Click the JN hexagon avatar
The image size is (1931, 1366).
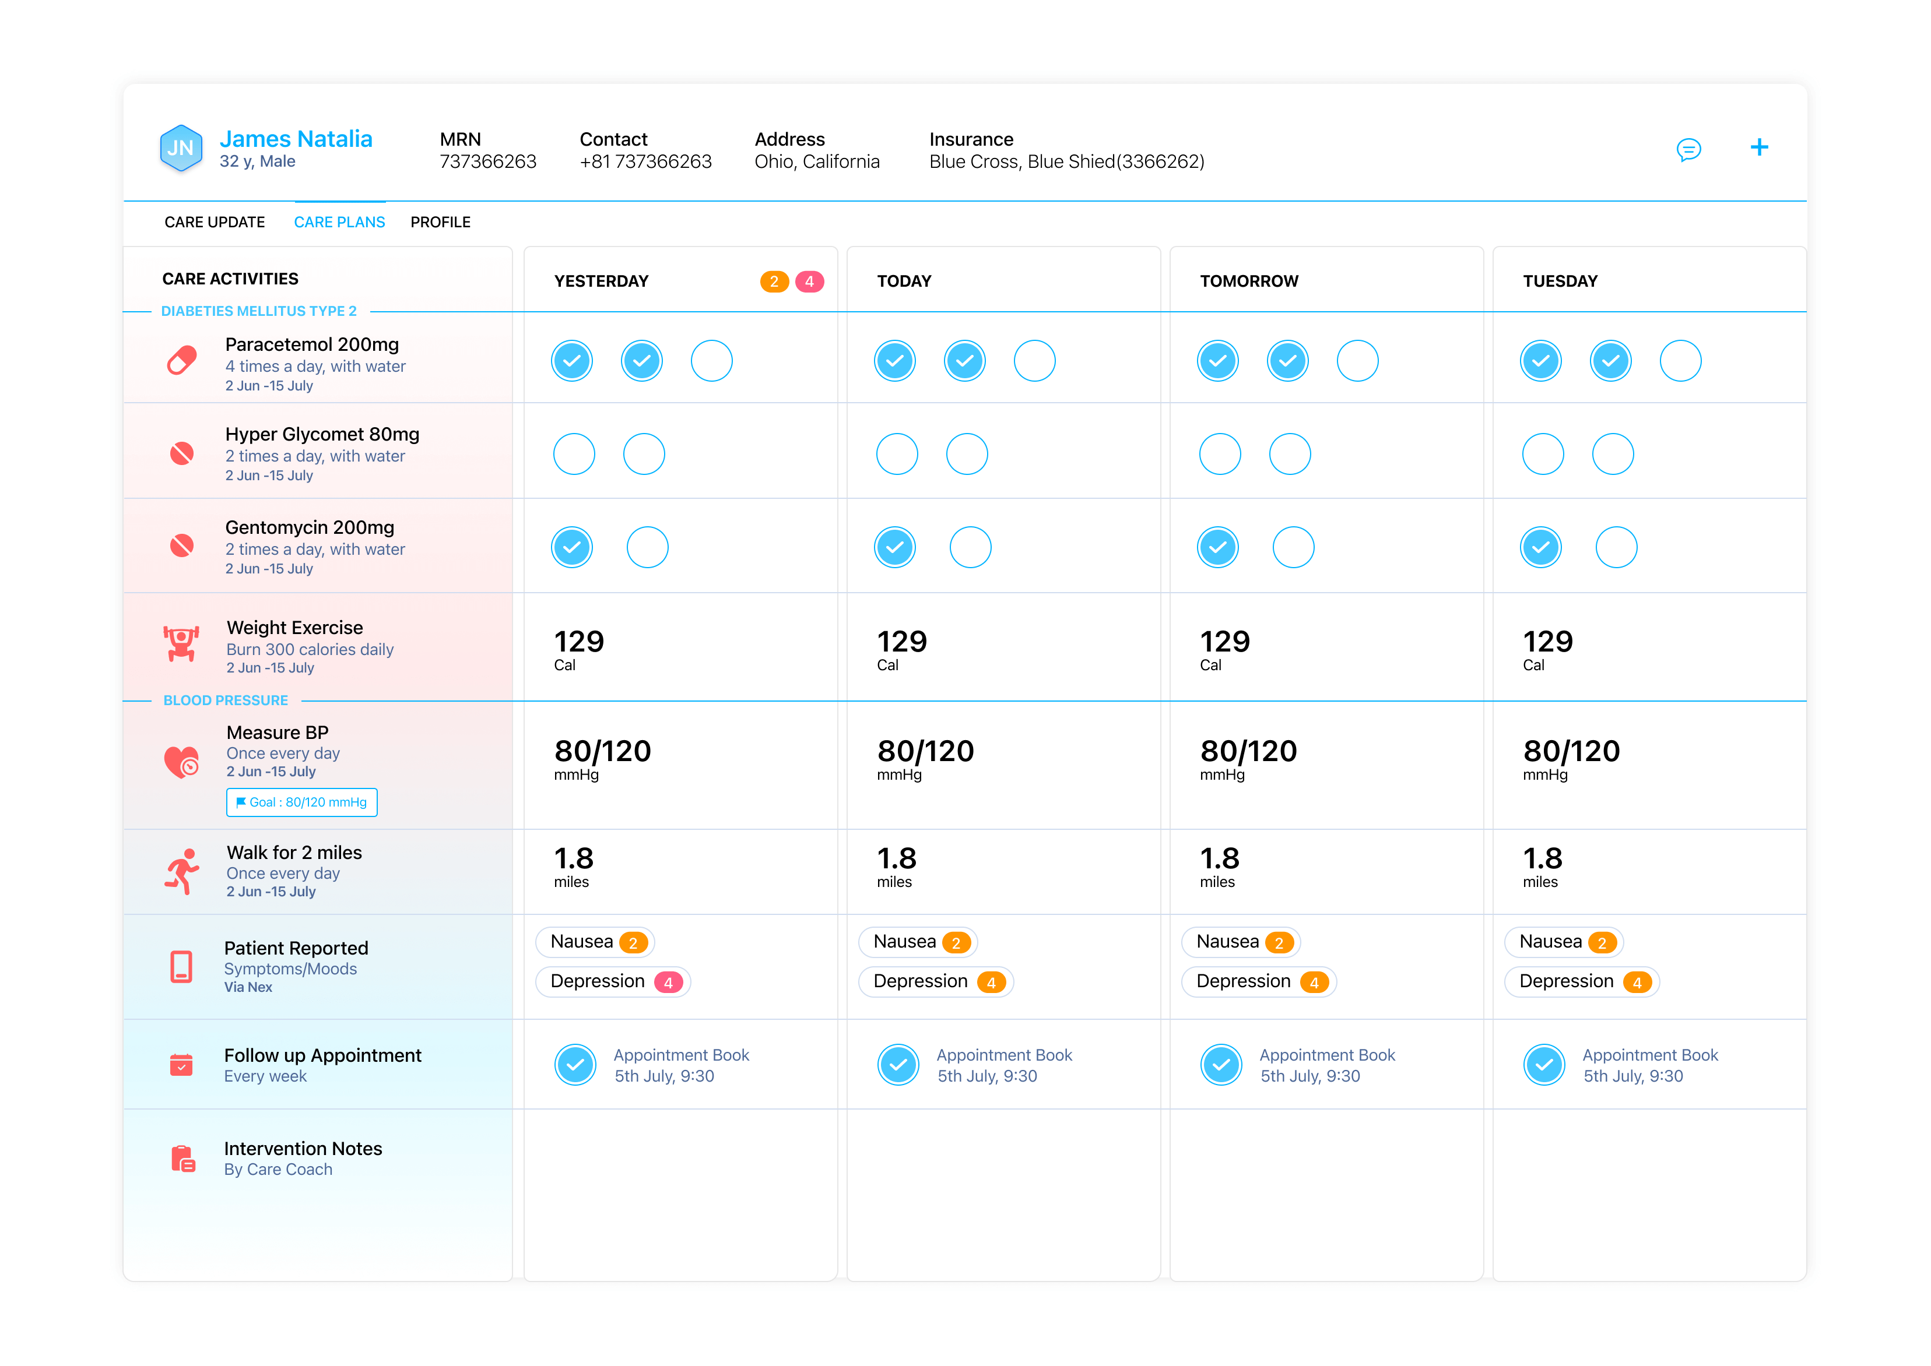coord(181,148)
